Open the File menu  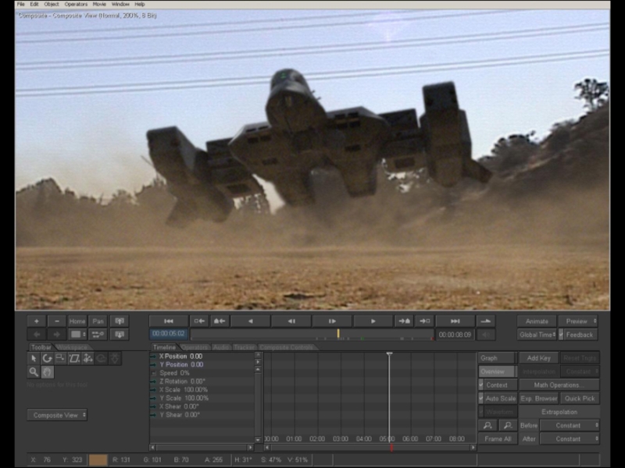click(x=21, y=5)
